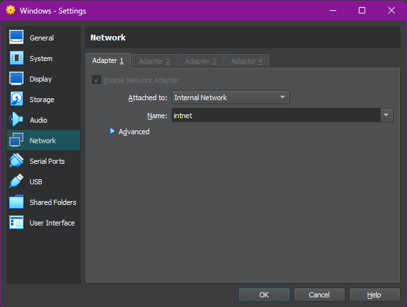Viewport: 407px width, 307px height.
Task: Click the Shared Folders folder icon
Action: coord(16,202)
